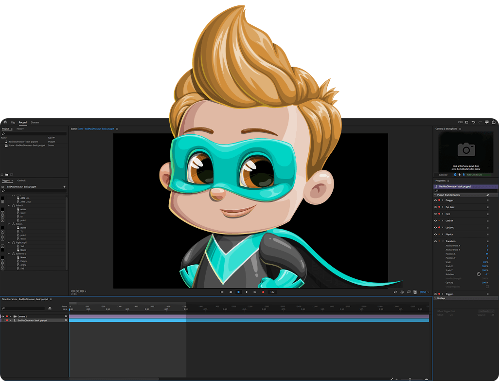
Task: Hide the Dragger behavior with eye icon
Action: tap(435, 200)
